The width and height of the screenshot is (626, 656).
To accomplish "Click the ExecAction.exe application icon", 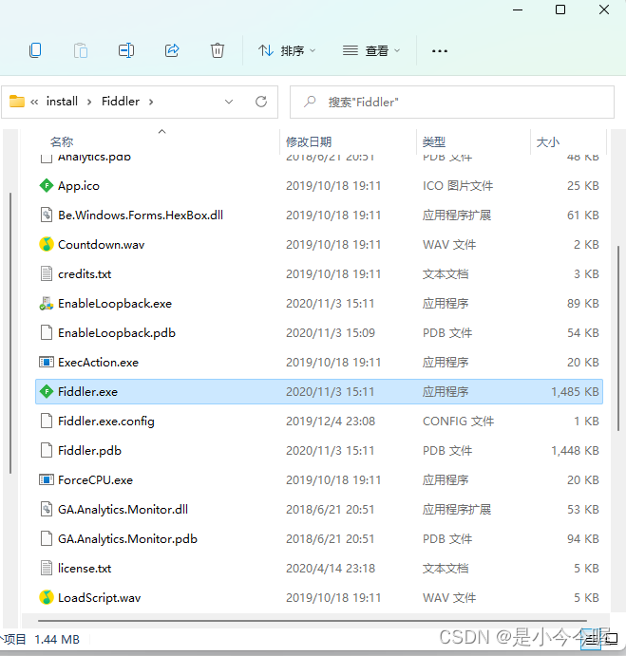I will click(x=47, y=362).
